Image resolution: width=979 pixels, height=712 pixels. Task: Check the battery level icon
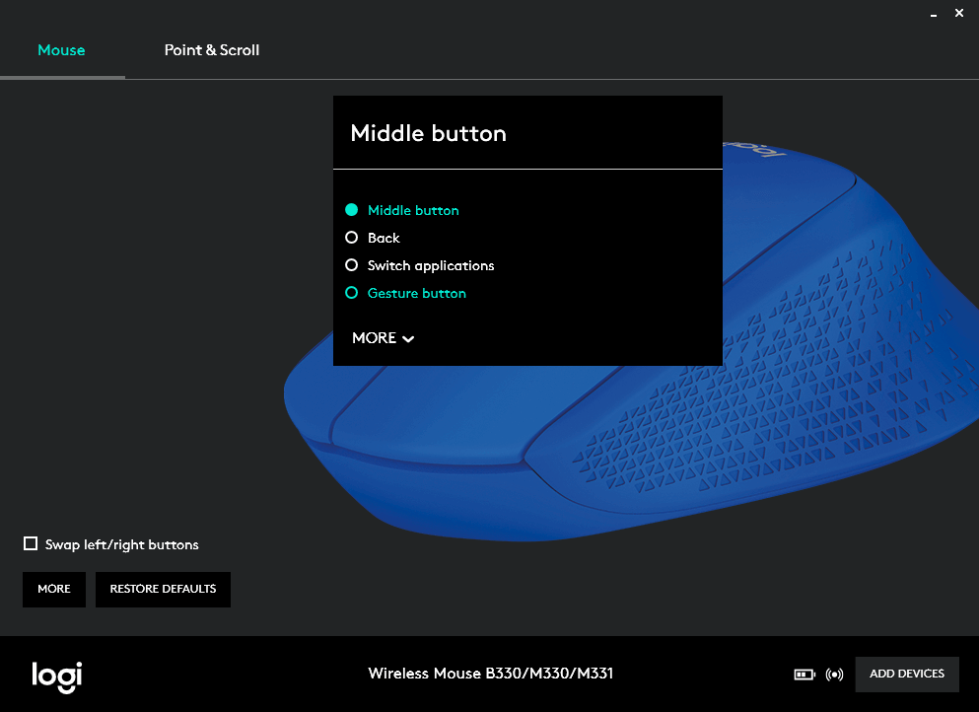pyautogui.click(x=804, y=675)
